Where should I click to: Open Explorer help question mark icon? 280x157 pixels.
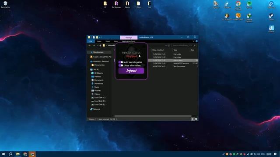point(196,41)
